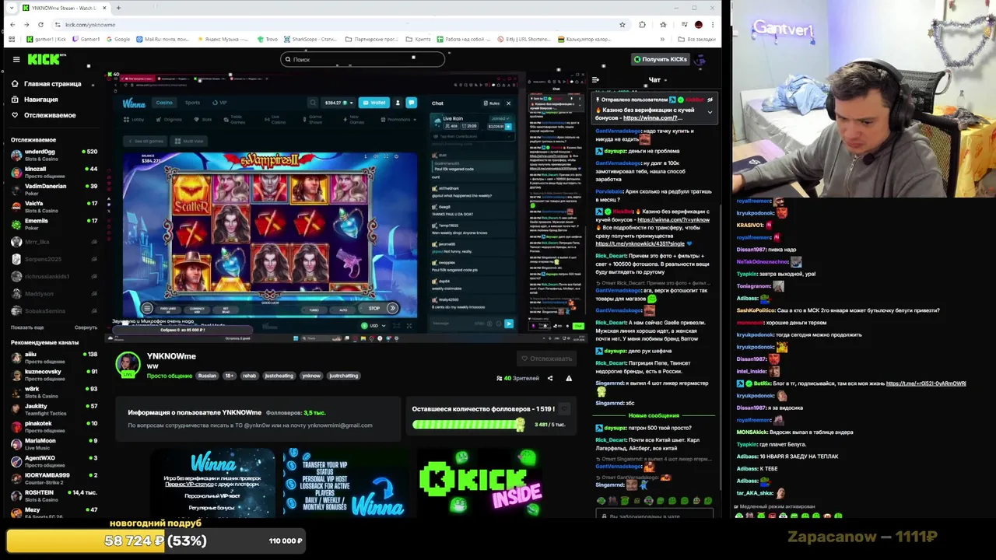The image size is (996, 560).
Task: Go back in browser history
Action: [11, 24]
